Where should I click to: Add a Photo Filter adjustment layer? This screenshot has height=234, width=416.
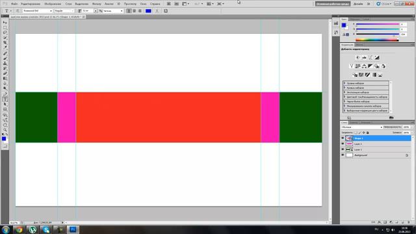377,66
